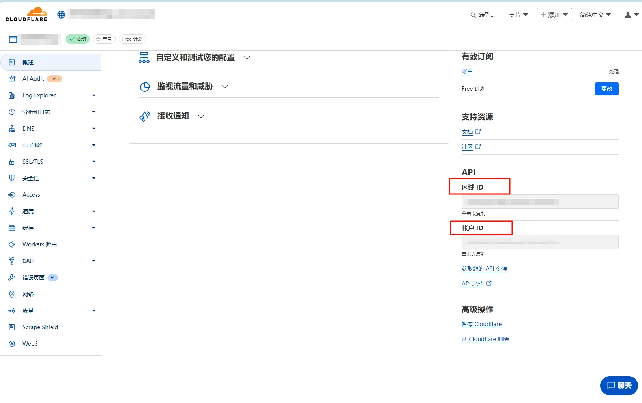Click the 安全性 shield icon
The height and width of the screenshot is (403, 642).
[x=12, y=178]
